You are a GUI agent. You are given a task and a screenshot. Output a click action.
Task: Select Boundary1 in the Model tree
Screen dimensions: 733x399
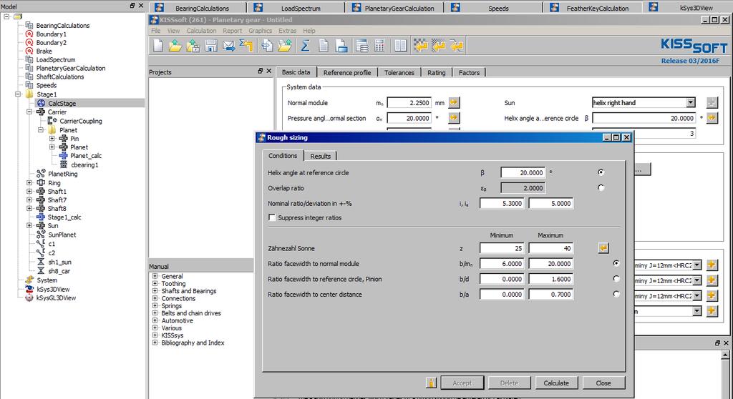[52, 34]
